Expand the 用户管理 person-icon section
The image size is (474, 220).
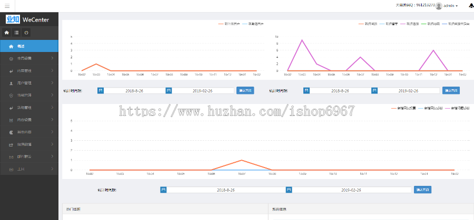29,83
